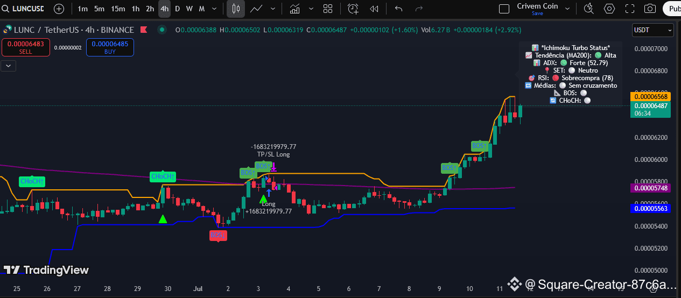Collapse the indicator legend chevron

click(9, 66)
